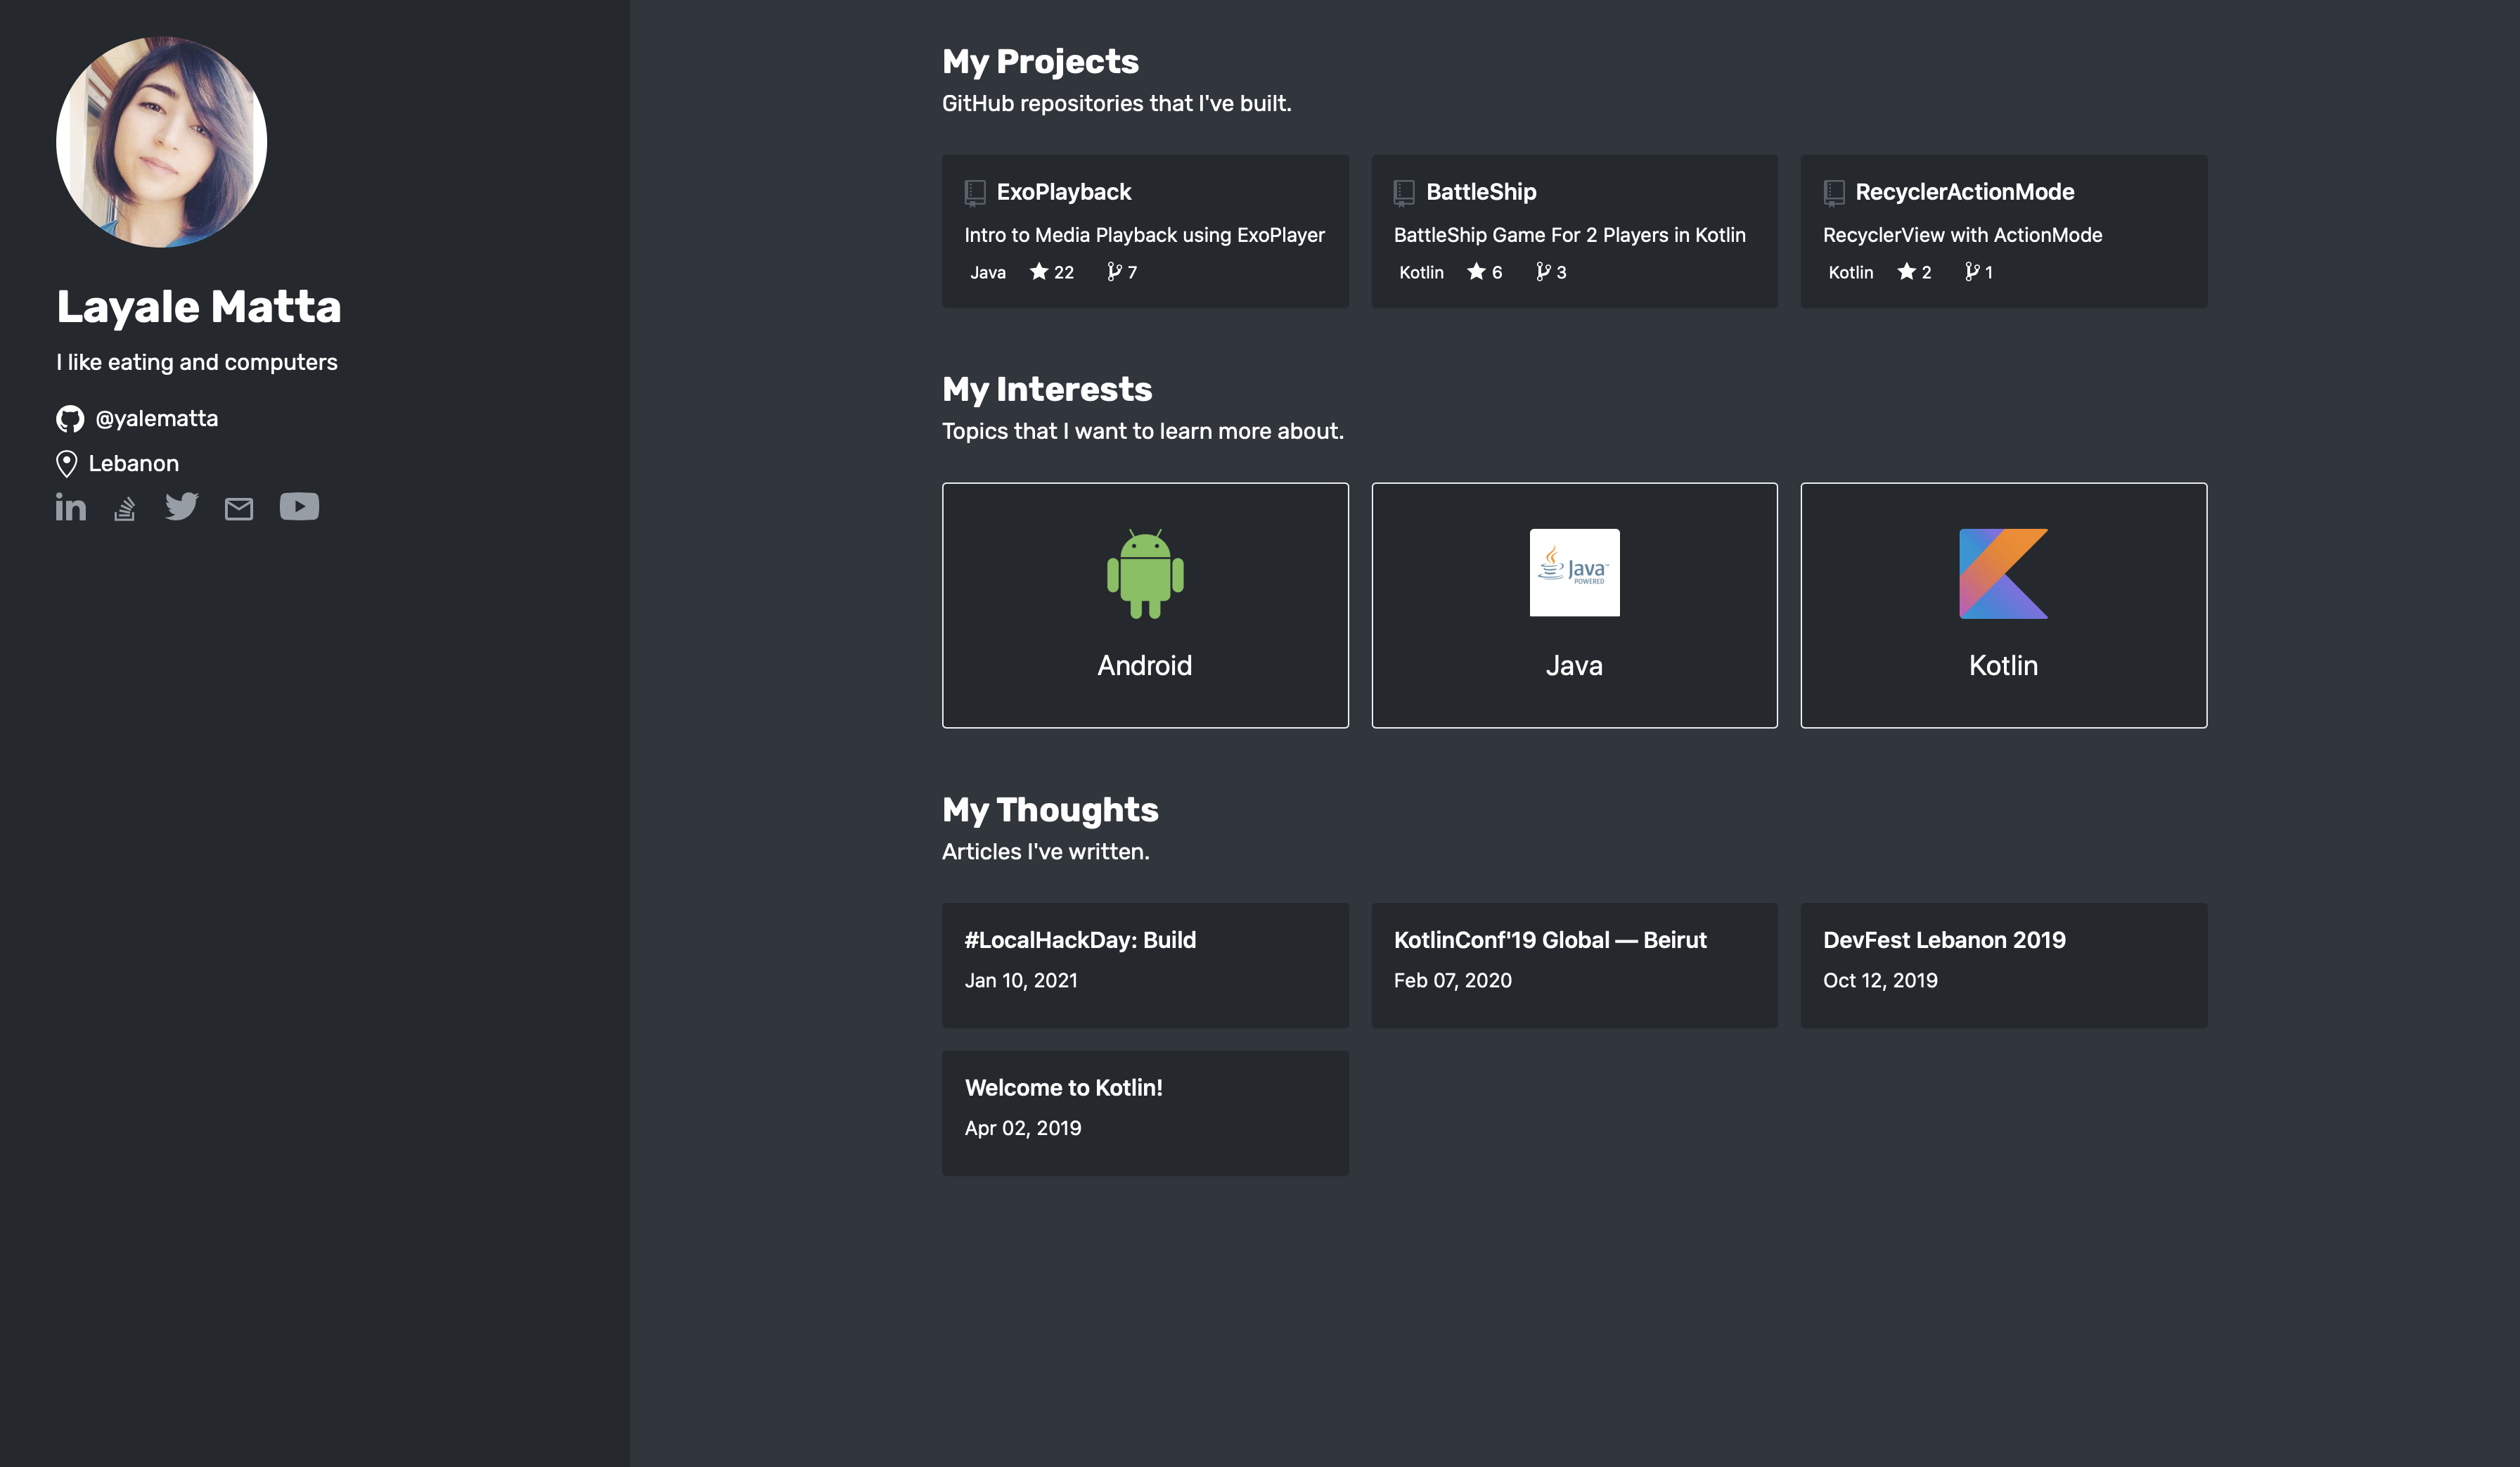The height and width of the screenshot is (1467, 2520).
Task: Select the Android robot logo
Action: [x=1145, y=573]
